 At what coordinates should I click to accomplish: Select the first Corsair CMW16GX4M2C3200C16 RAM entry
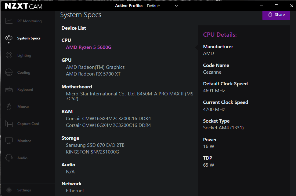point(108,119)
